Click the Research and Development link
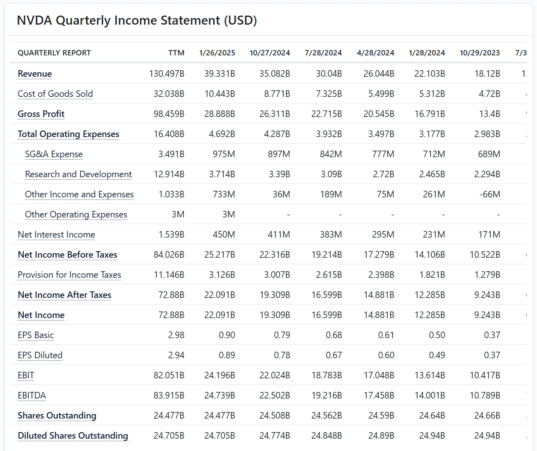This screenshot has height=451, width=537. coord(78,174)
